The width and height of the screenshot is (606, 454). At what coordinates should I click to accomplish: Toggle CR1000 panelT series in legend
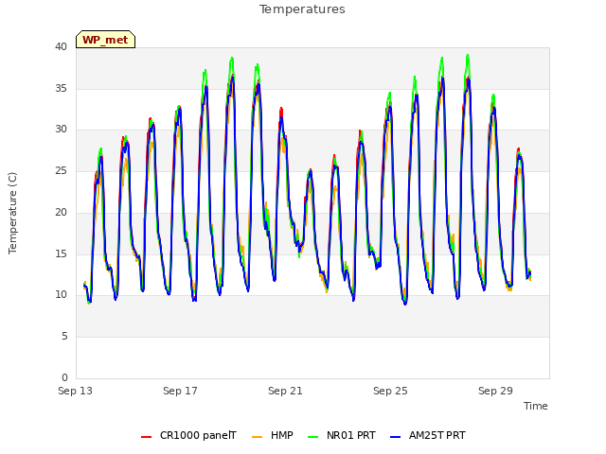(x=188, y=435)
